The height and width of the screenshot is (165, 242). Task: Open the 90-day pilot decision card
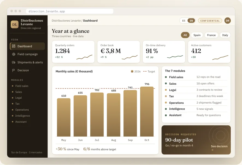(x=196, y=140)
